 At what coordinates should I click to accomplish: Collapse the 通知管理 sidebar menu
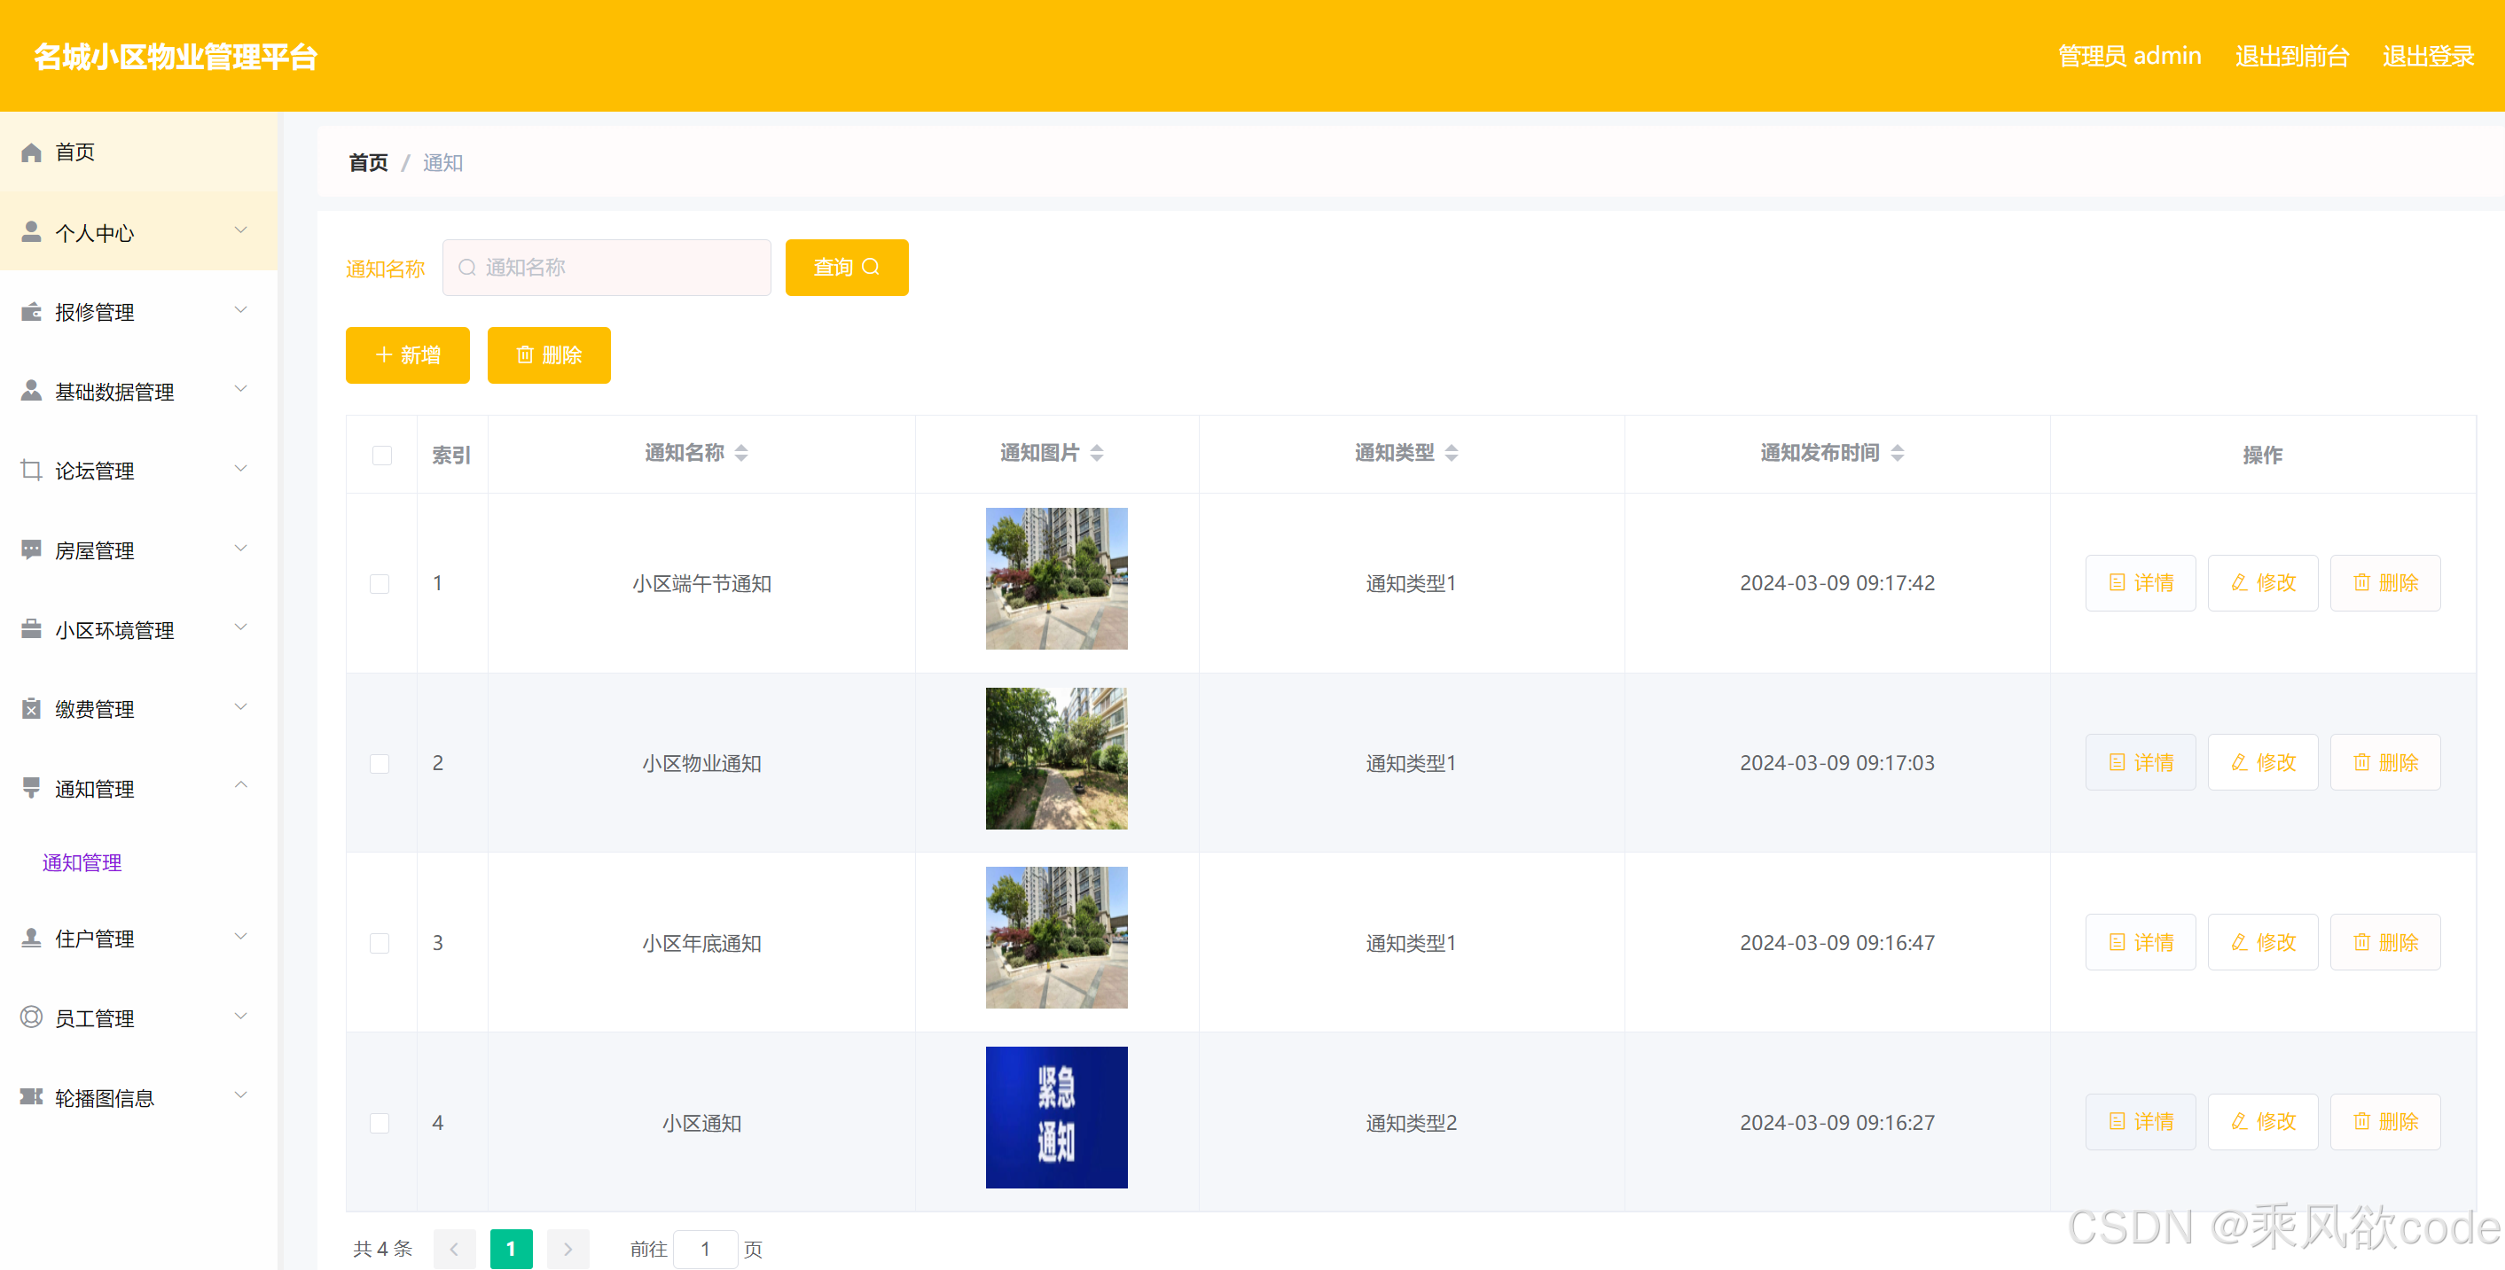click(240, 786)
